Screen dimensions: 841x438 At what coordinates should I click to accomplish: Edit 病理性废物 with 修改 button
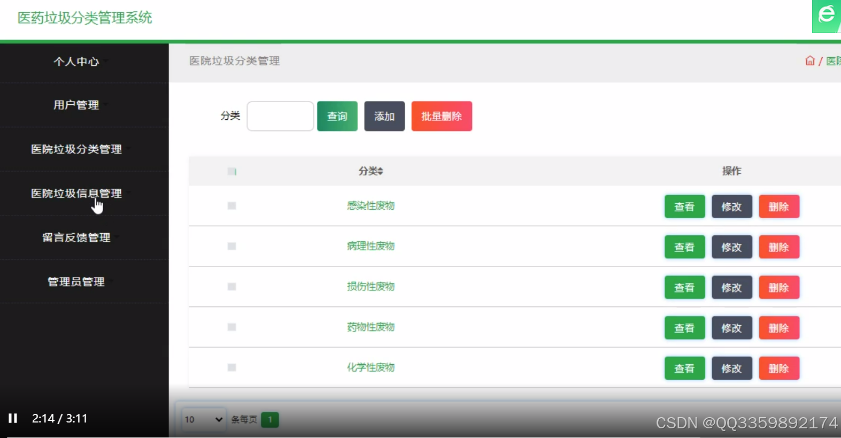point(732,247)
